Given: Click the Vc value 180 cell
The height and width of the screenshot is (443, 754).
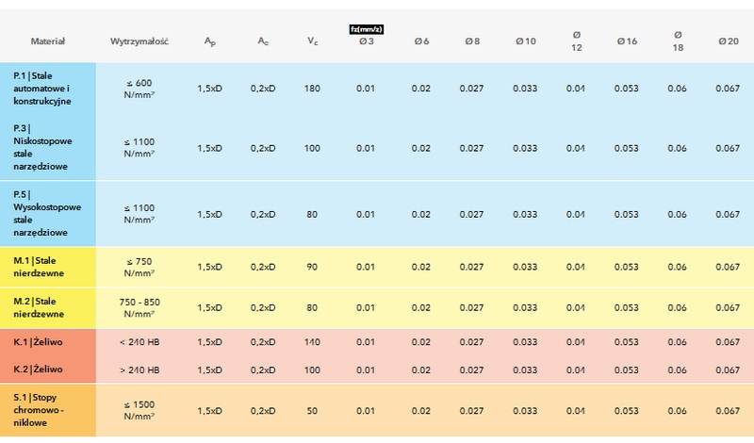Looking at the screenshot, I should (x=312, y=89).
